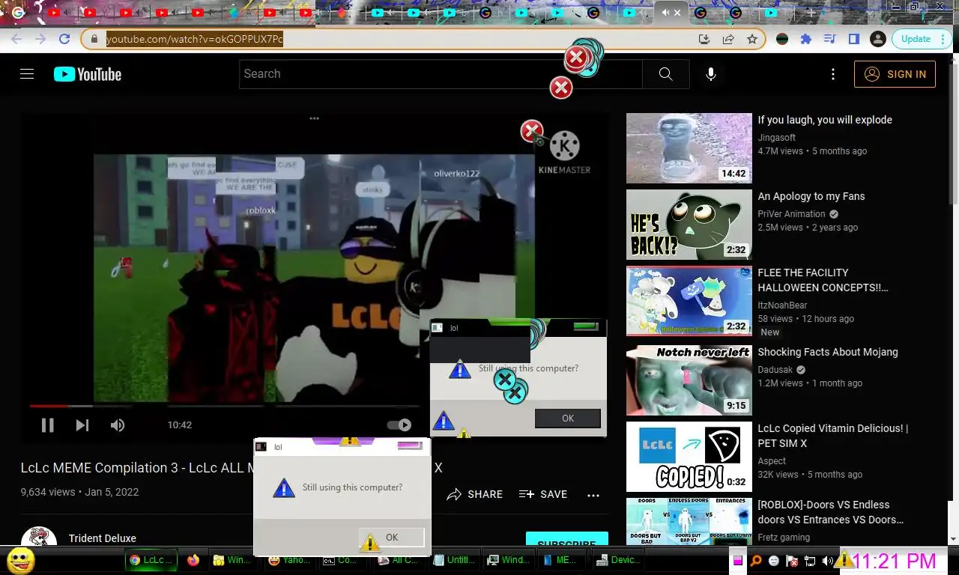Open the smiley Start button
This screenshot has height=575, width=959.
click(x=20, y=560)
